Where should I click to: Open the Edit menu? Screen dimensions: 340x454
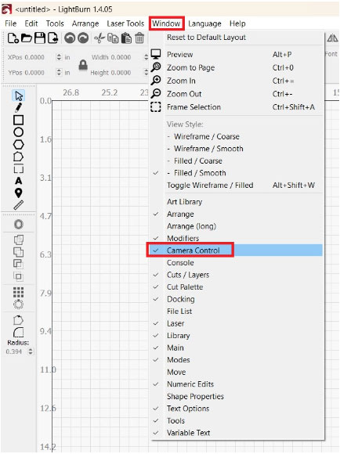[31, 23]
